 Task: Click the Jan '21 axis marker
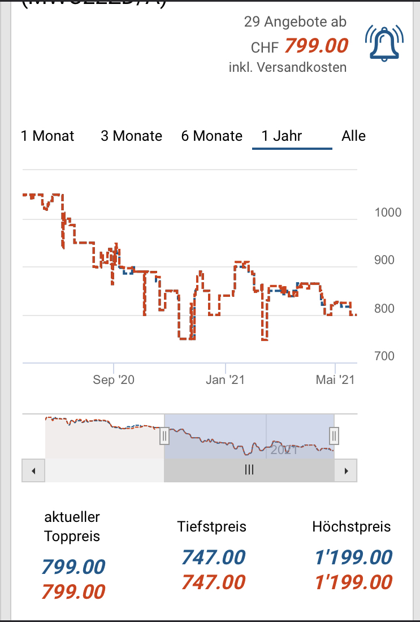(x=225, y=379)
